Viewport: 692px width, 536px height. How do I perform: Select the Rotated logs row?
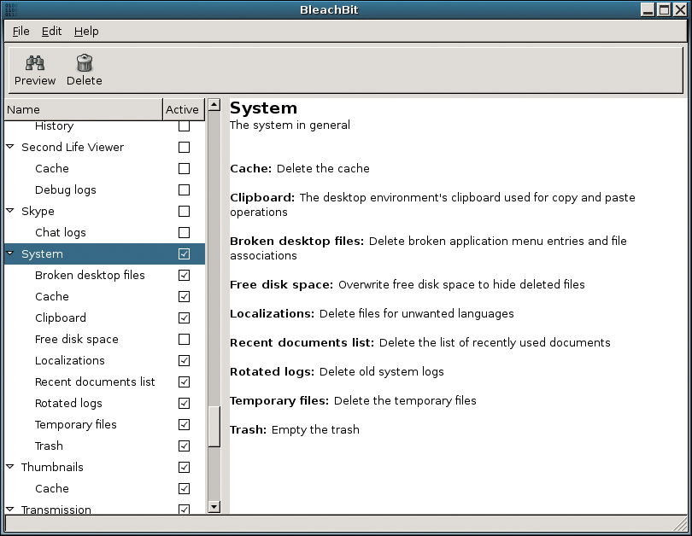tap(104, 404)
